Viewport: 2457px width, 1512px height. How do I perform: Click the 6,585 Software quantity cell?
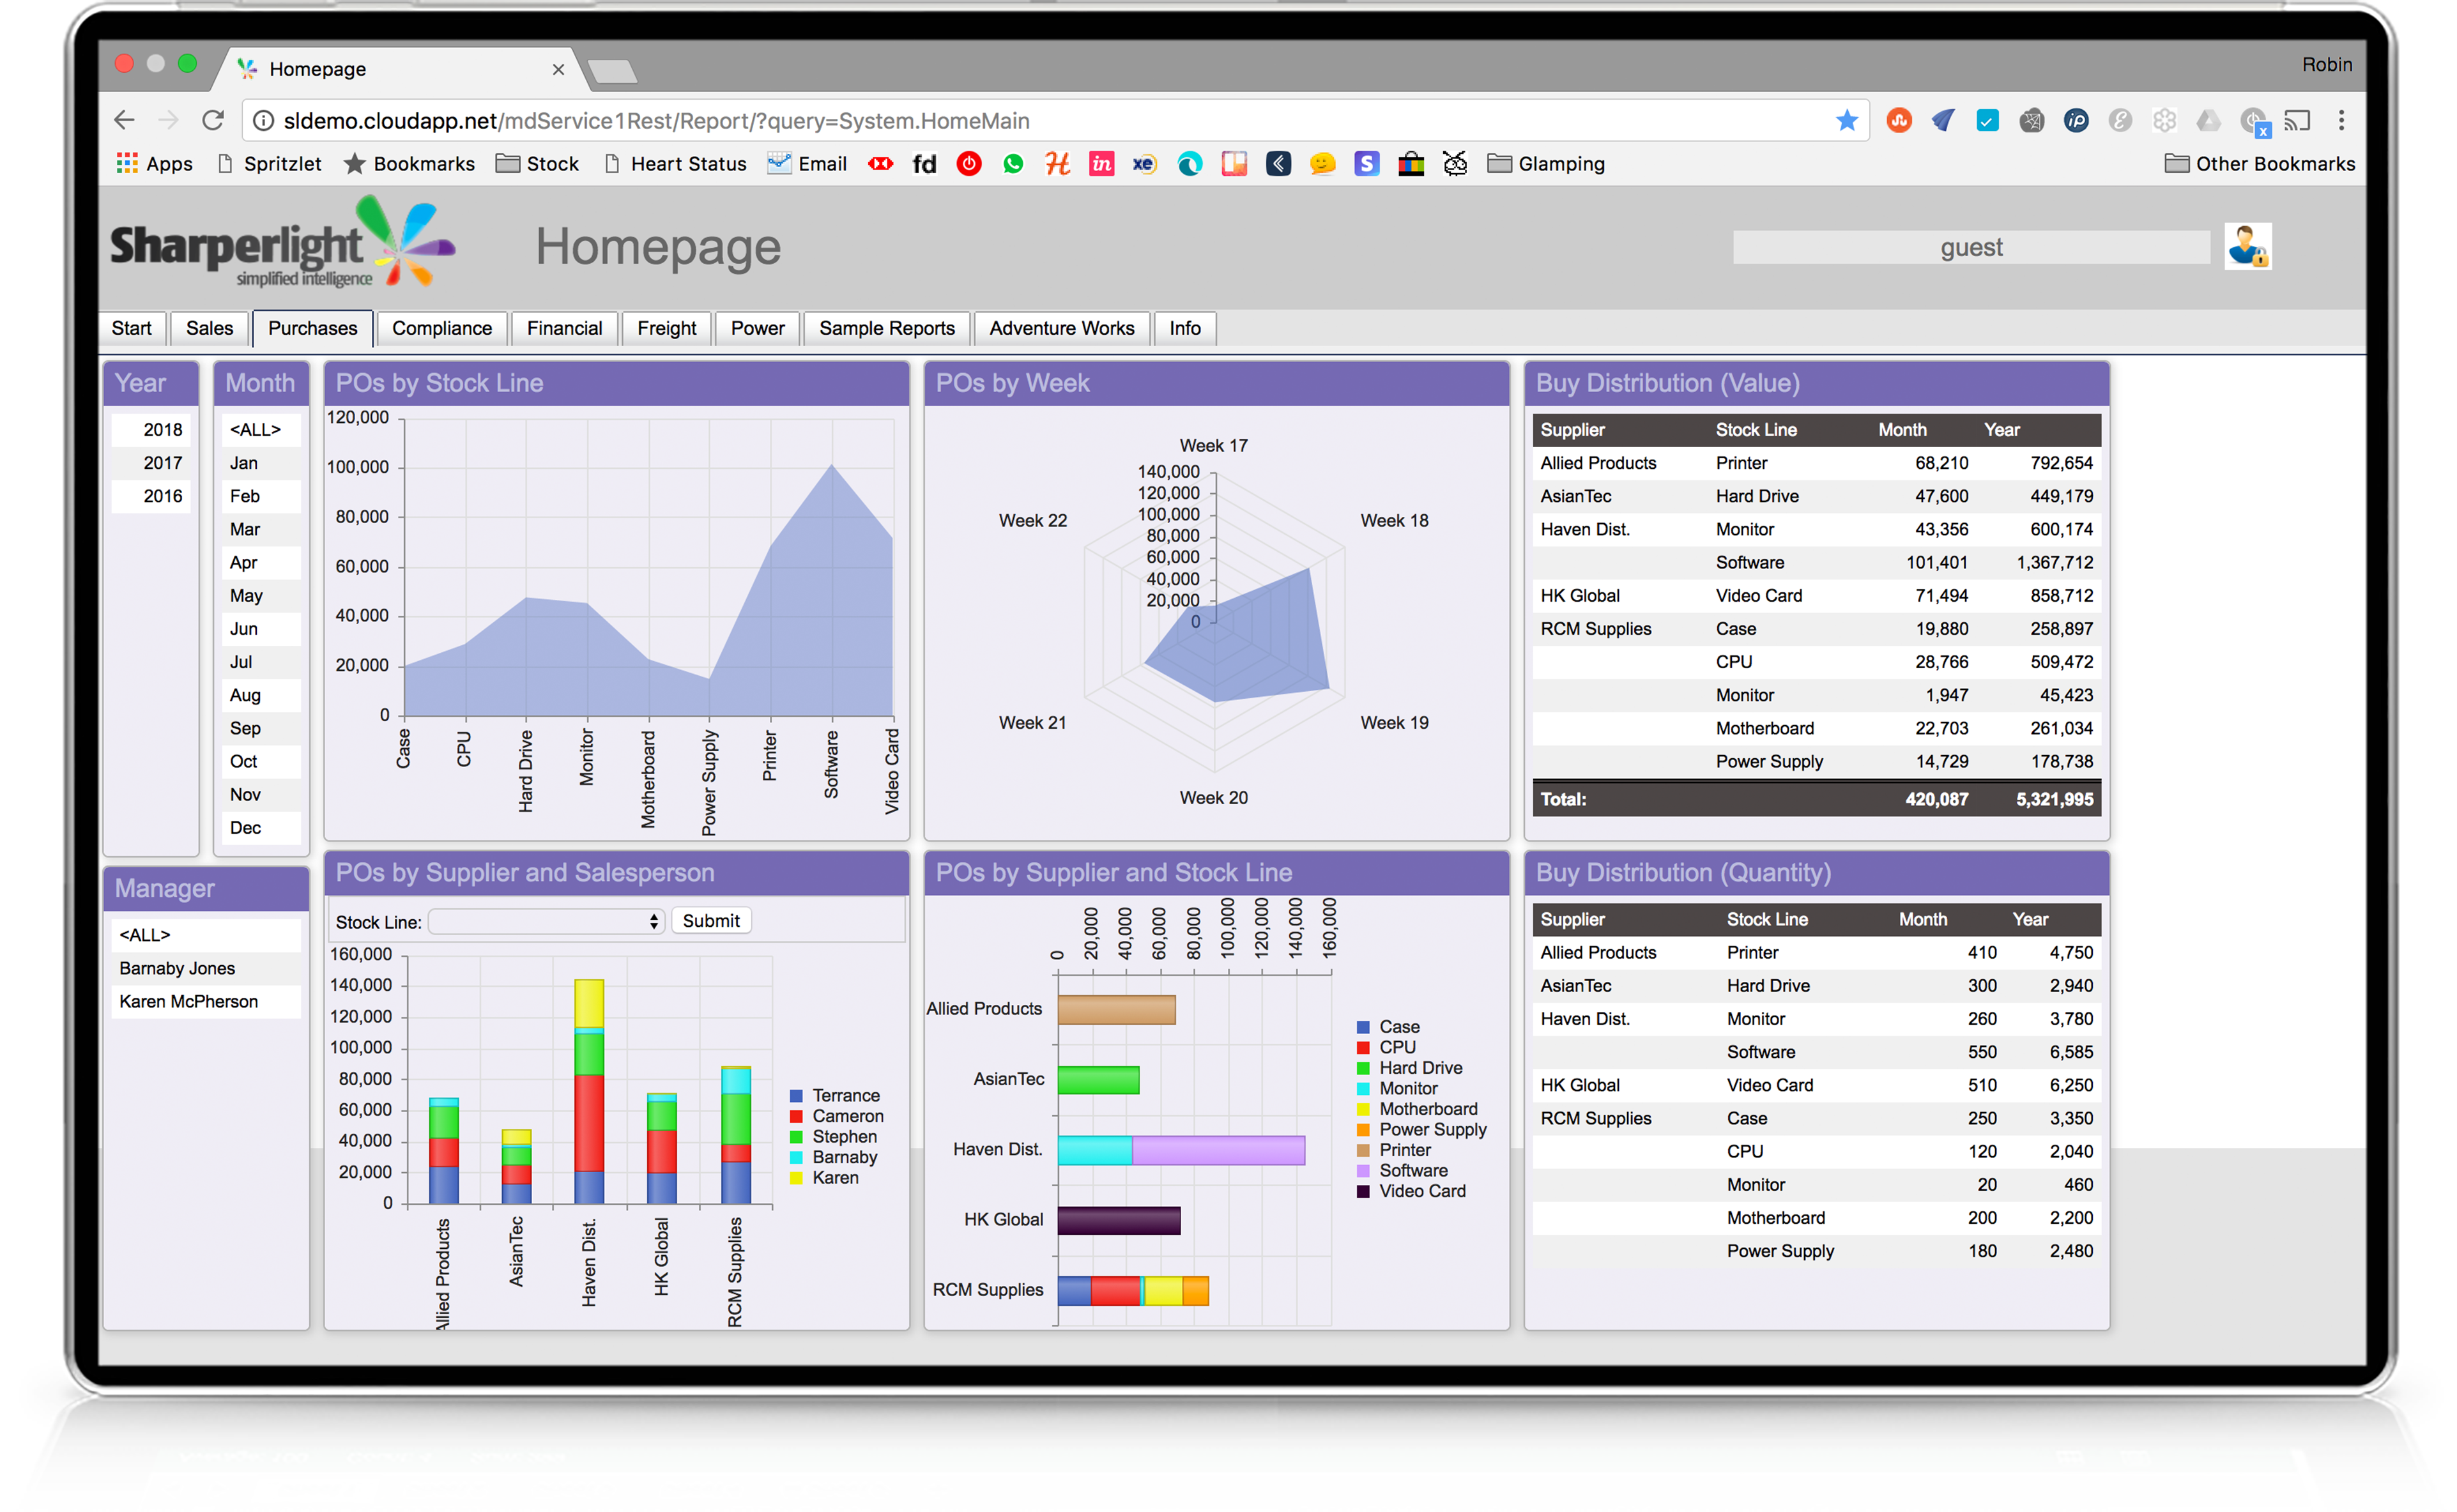[x=2070, y=1052]
